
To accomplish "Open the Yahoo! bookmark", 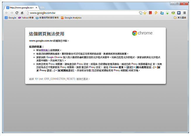I will (26, 18).
